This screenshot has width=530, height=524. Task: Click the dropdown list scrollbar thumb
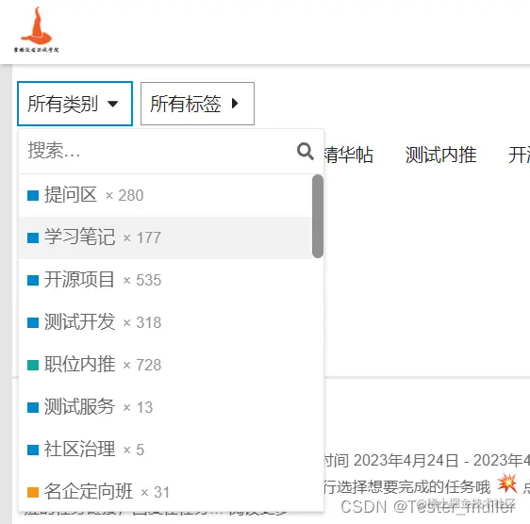(x=318, y=216)
